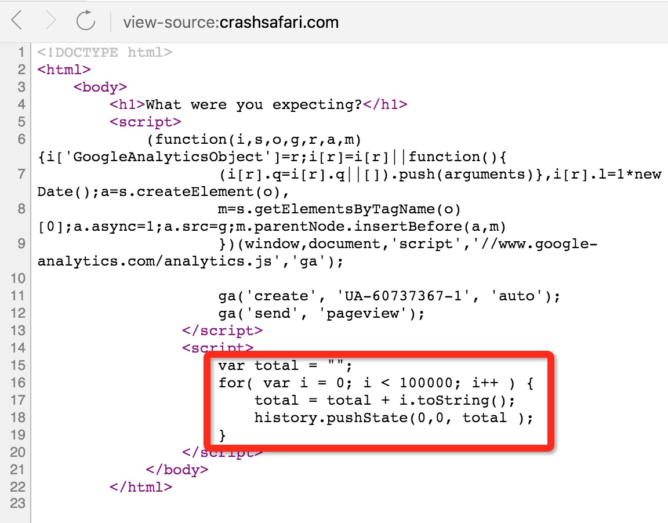Click line number 4 in the gutter
Screen dimensions: 668x523
pyautogui.click(x=21, y=104)
